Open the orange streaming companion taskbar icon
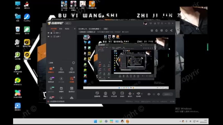 coord(128,121)
